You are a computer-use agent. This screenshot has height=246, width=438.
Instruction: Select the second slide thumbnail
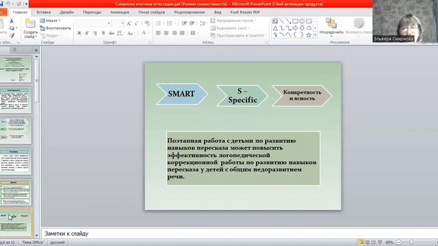click(x=15, y=100)
